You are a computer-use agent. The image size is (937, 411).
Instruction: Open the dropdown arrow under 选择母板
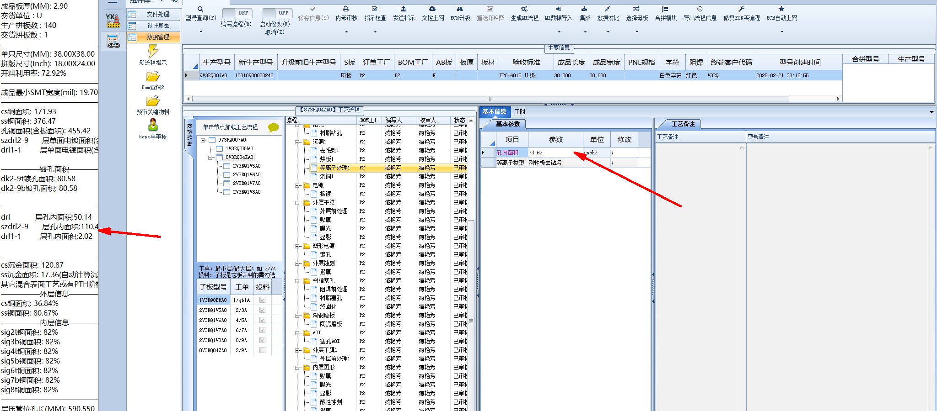click(636, 32)
